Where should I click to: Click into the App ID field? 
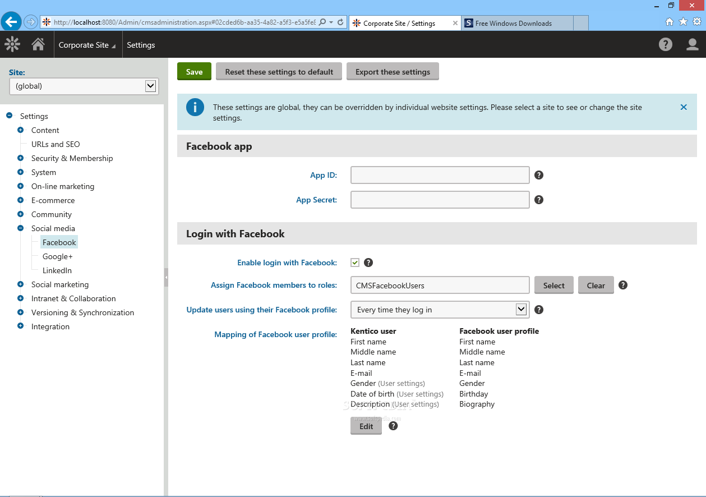(440, 175)
